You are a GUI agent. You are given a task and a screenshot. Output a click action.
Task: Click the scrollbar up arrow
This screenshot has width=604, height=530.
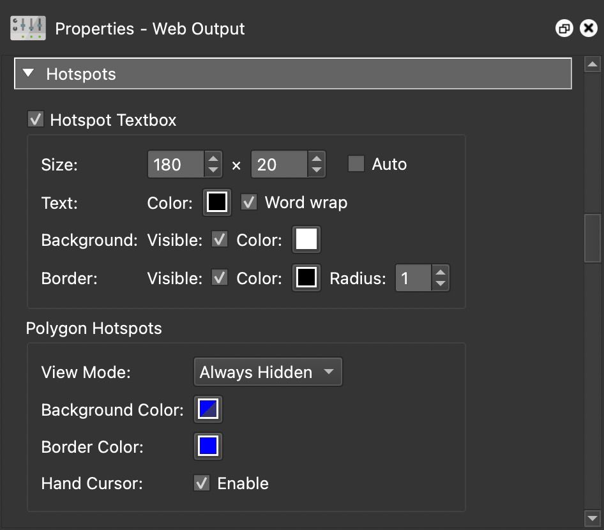coord(593,64)
